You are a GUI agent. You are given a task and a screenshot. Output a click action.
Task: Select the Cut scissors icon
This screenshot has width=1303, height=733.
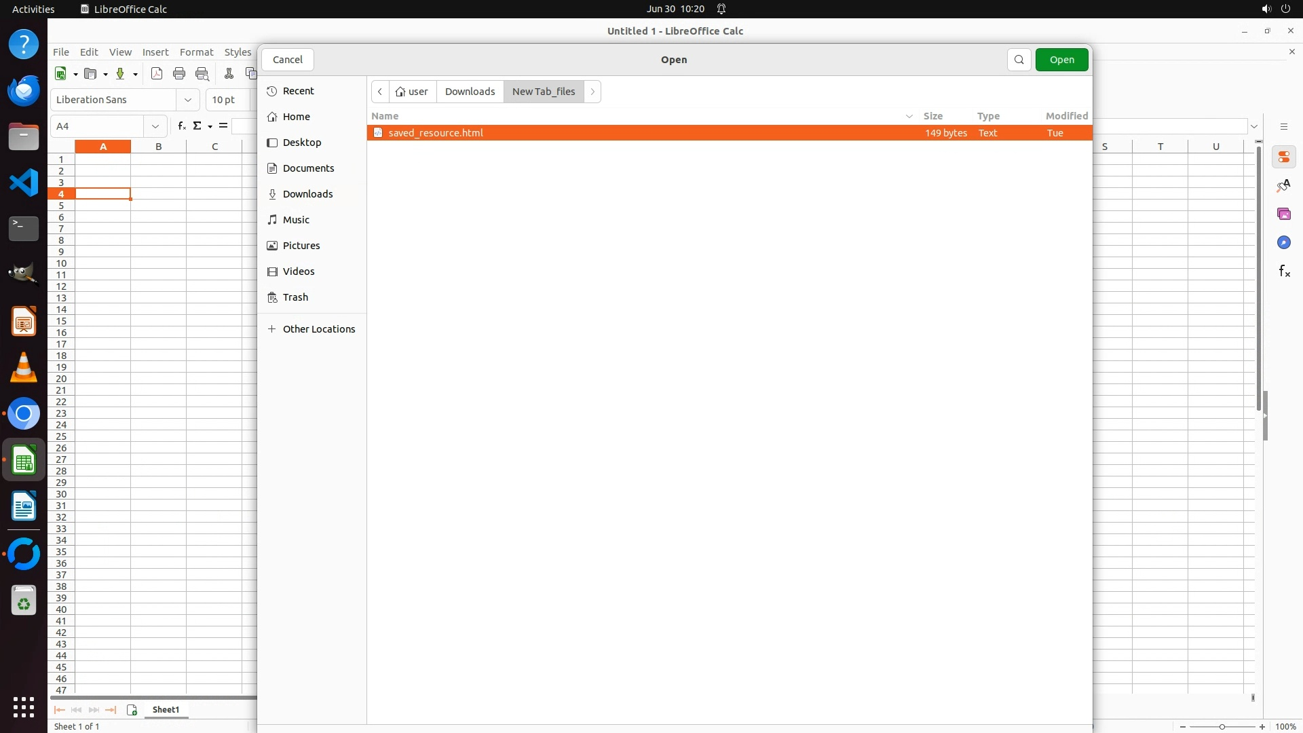coord(229,74)
